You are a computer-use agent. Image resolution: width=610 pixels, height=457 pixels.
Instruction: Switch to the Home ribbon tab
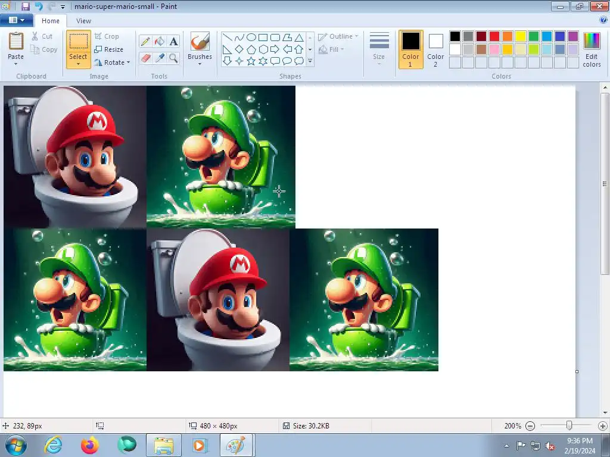pos(51,21)
